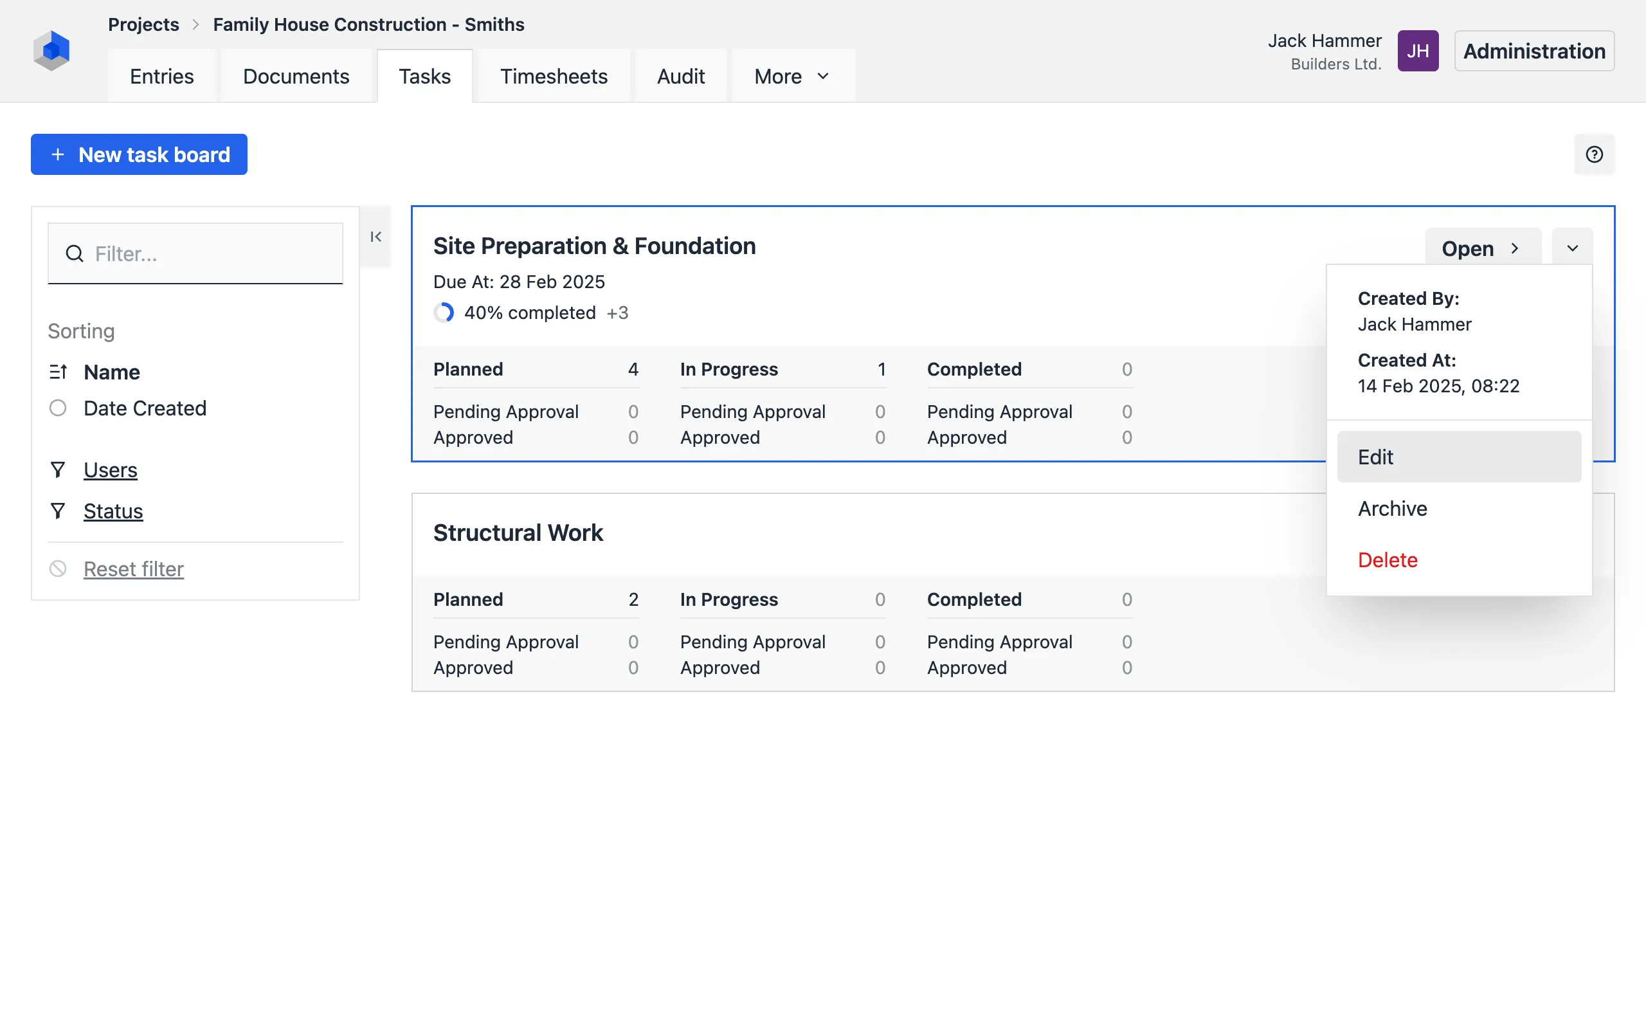Click the sort ascending icon beside Name
The height and width of the screenshot is (1029, 1646).
(x=58, y=372)
